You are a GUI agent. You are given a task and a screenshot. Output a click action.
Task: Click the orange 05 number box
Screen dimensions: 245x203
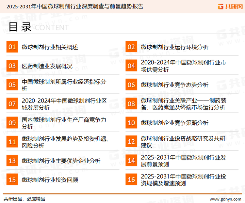point(12,85)
